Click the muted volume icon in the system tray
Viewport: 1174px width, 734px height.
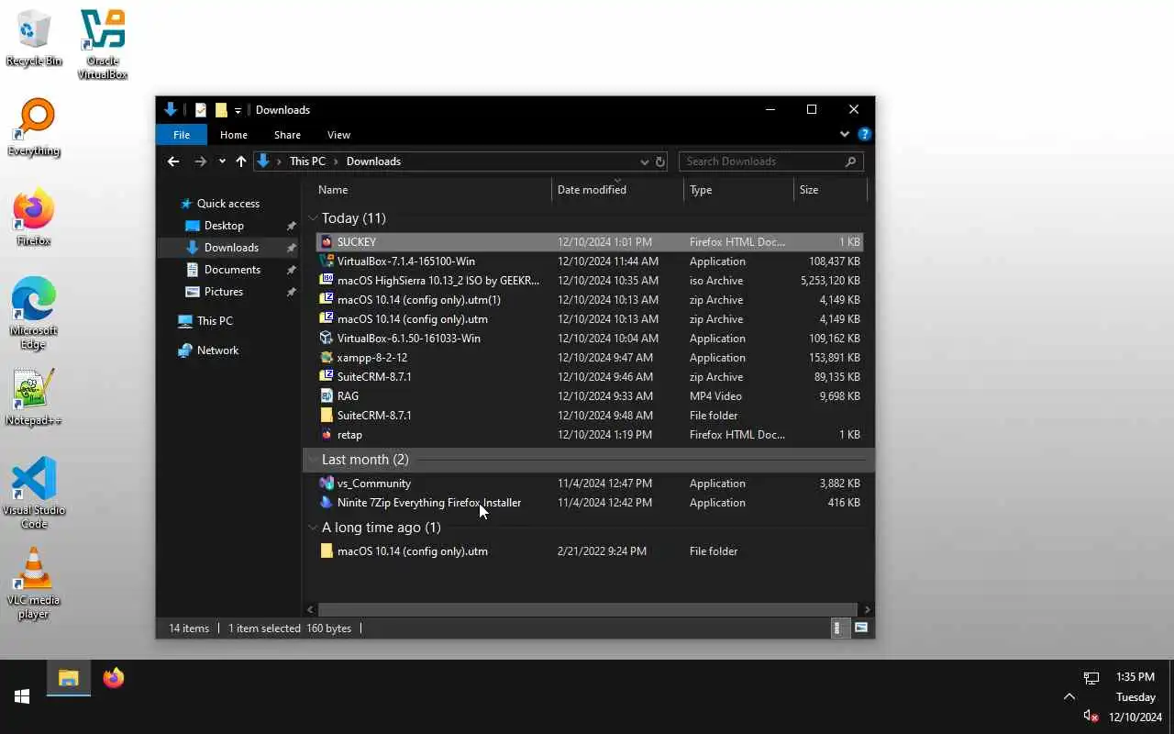(x=1091, y=716)
